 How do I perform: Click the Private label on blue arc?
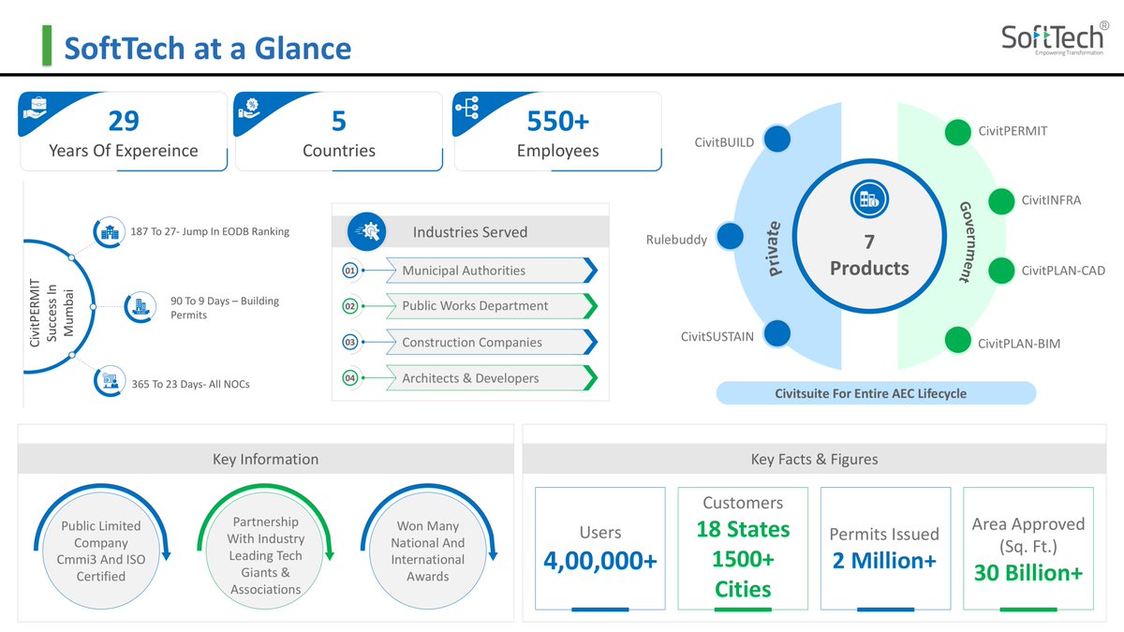tap(775, 249)
